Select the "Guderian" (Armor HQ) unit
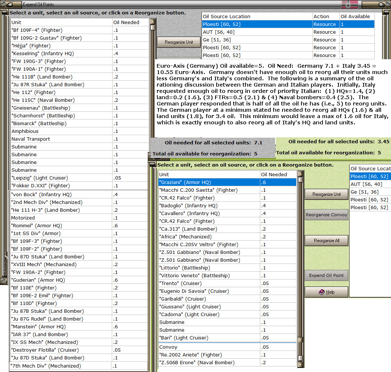391x372 pixels. click(x=79, y=280)
